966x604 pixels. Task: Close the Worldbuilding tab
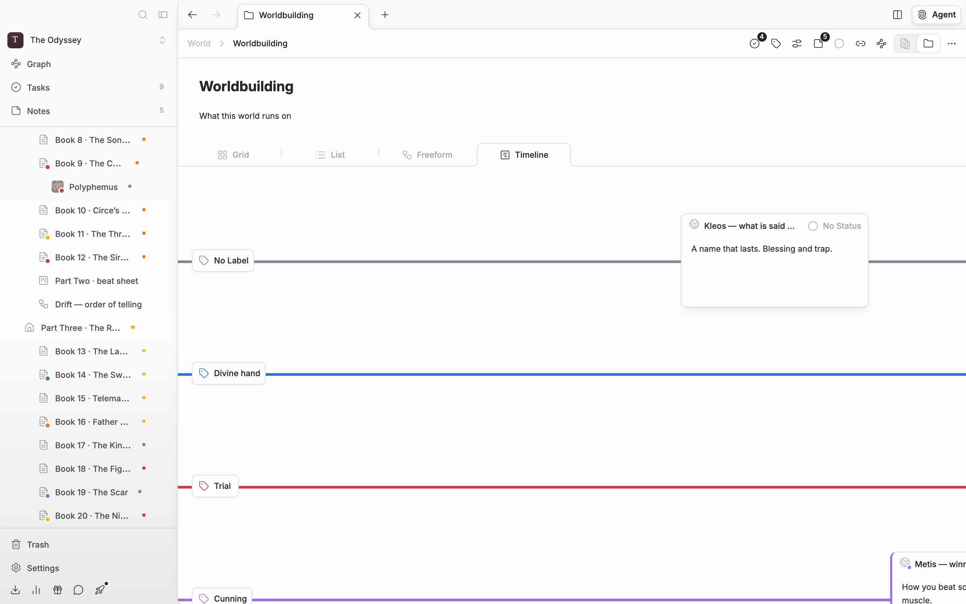pyautogui.click(x=357, y=15)
